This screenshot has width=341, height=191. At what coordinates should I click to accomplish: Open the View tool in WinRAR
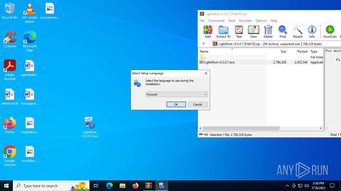[253, 32]
